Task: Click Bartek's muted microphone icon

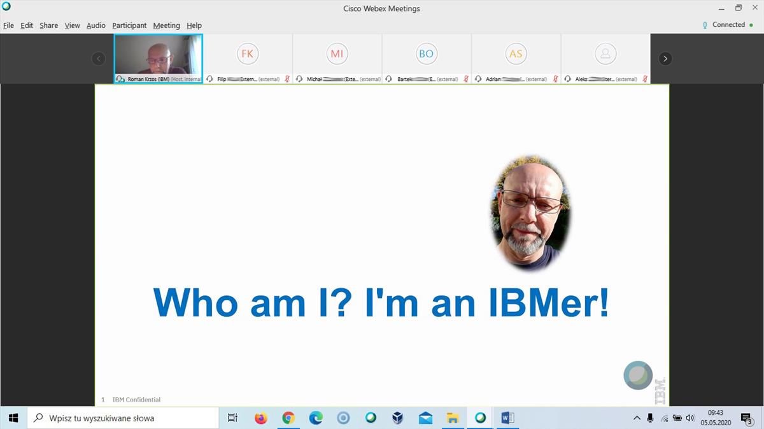Action: tap(466, 79)
